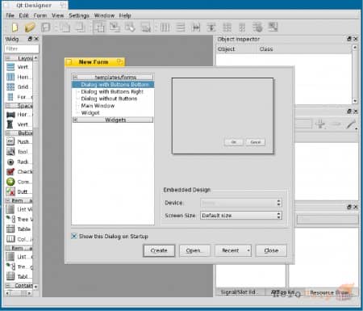Image resolution: width=363 pixels, height=311 pixels.
Task: Pick the Command Link Button widget icon
Action: tap(10, 182)
